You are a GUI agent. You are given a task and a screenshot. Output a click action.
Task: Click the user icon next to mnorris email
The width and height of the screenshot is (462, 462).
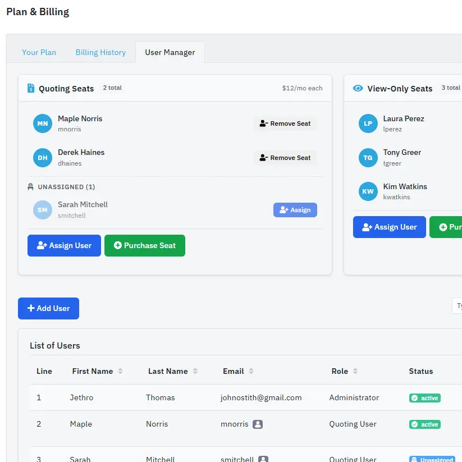pyautogui.click(x=259, y=424)
